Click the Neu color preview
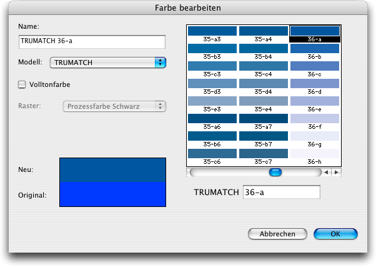Viewport: 376px width, 267px height. point(112,170)
